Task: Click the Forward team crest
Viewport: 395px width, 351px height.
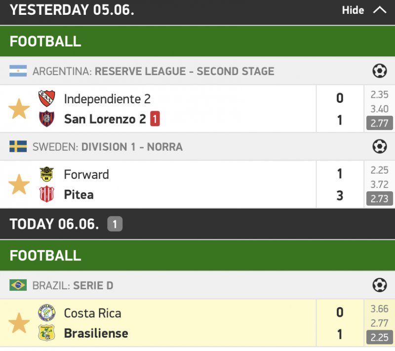Action: pos(47,175)
